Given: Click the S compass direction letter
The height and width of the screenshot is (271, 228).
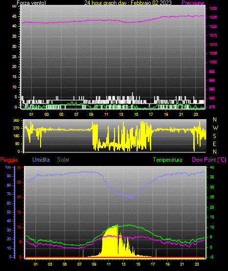Looking at the screenshot, I should pyautogui.click(x=214, y=136).
